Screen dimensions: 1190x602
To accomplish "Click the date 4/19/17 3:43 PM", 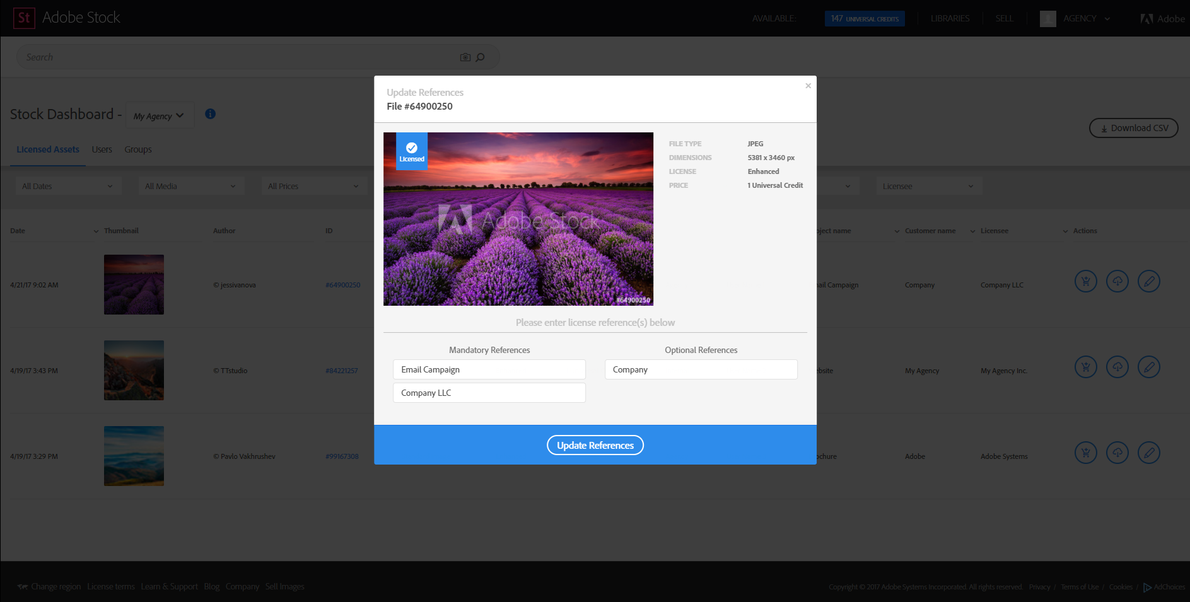I will pos(34,371).
